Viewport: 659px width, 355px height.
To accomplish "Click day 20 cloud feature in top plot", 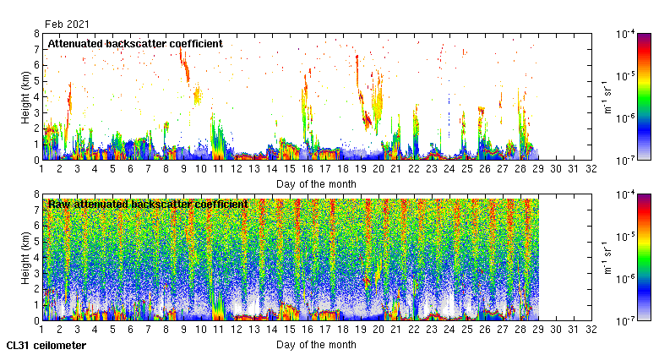I will tap(378, 100).
